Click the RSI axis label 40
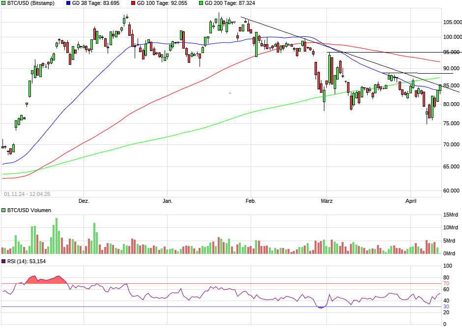The height and width of the screenshot is (329, 462). click(446, 301)
